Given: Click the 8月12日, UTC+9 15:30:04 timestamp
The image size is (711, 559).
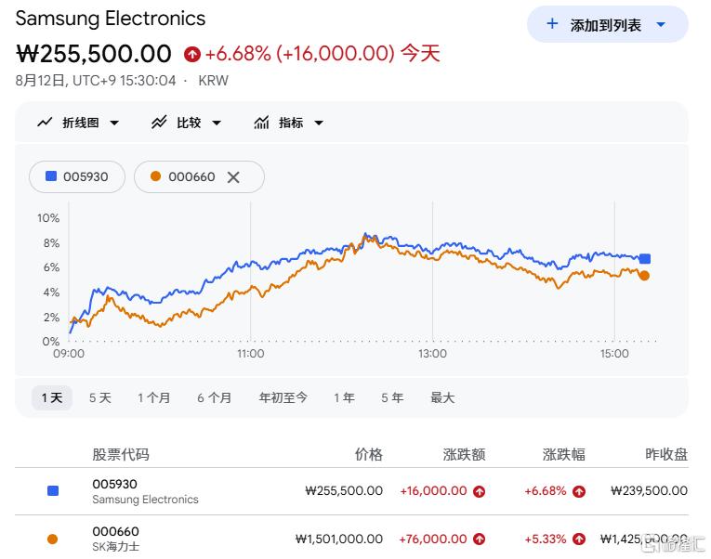Looking at the screenshot, I should 96,81.
